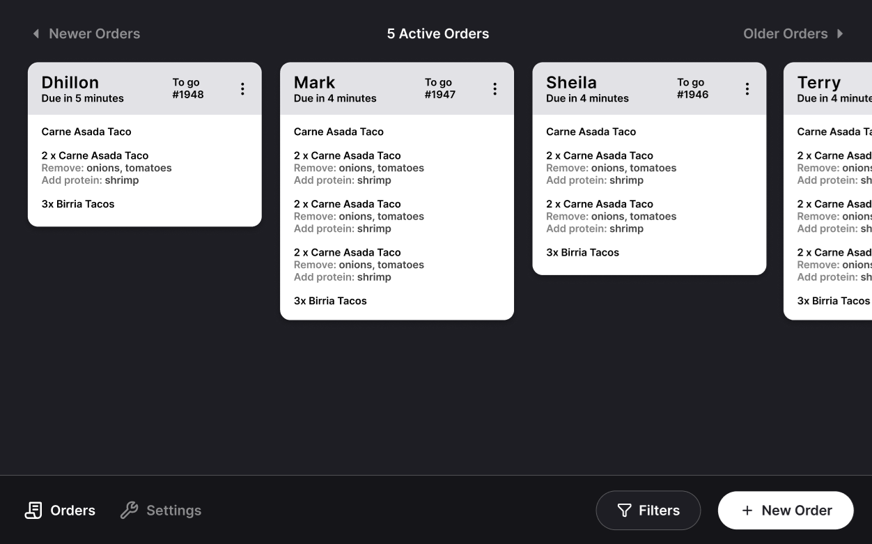Open the three-dot menu on Sheila's order
The width and height of the screenshot is (872, 544).
click(x=747, y=88)
